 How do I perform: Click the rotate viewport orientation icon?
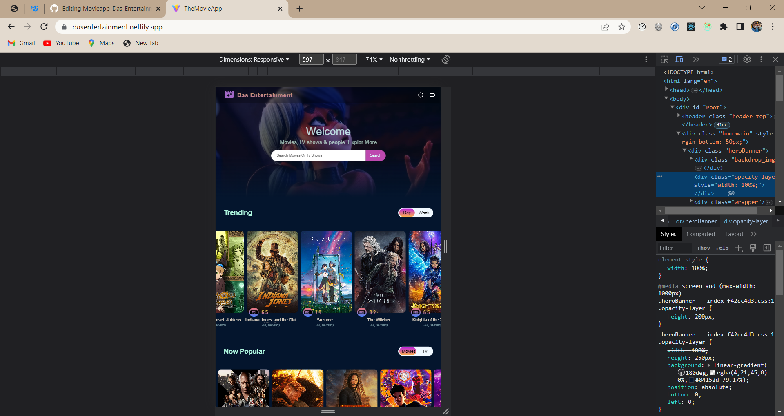click(445, 59)
